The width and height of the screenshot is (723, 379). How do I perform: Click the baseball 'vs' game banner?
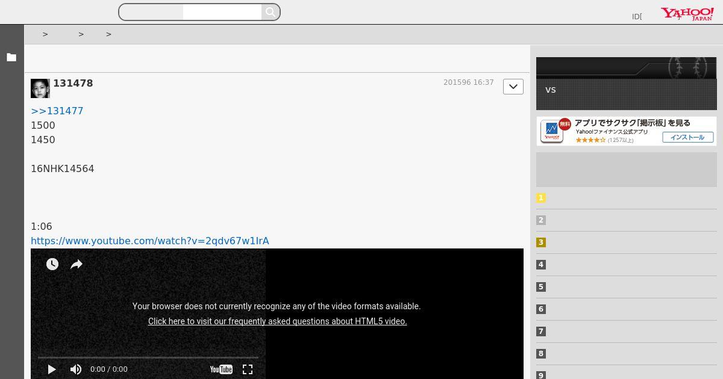pyautogui.click(x=626, y=84)
